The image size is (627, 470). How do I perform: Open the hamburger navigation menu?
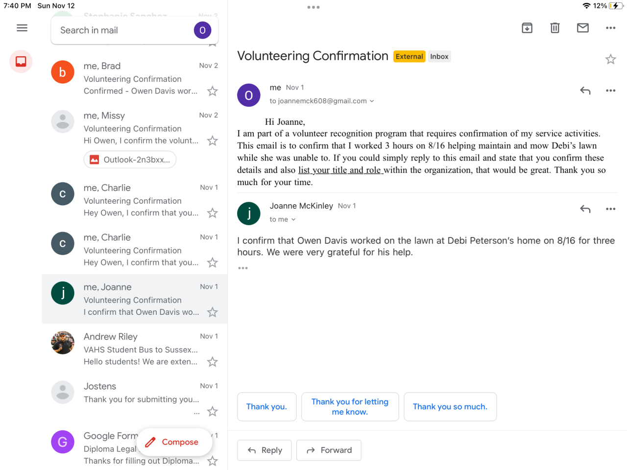pyautogui.click(x=22, y=28)
